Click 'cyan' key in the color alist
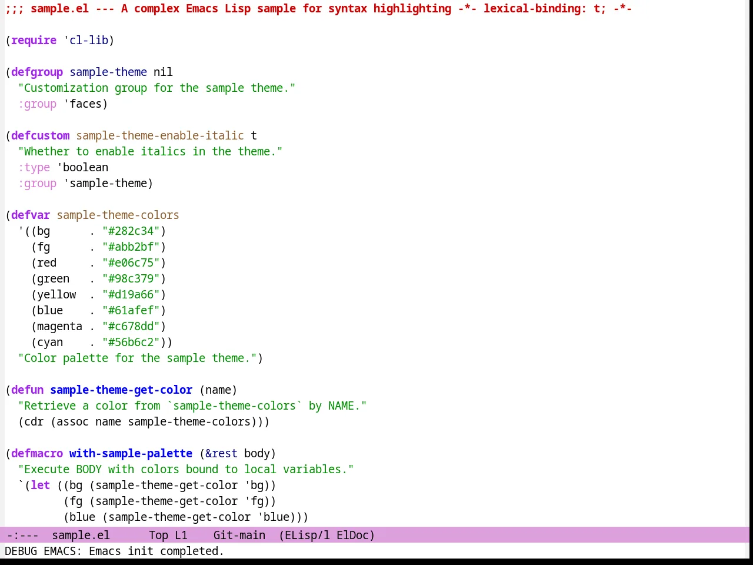The width and height of the screenshot is (753, 565). click(x=50, y=342)
